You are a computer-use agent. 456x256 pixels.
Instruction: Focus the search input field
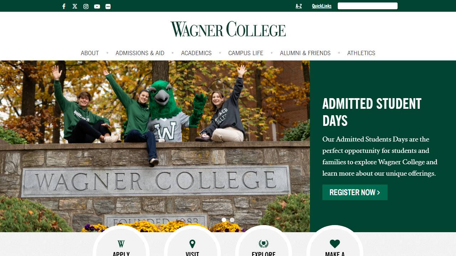coord(368,6)
